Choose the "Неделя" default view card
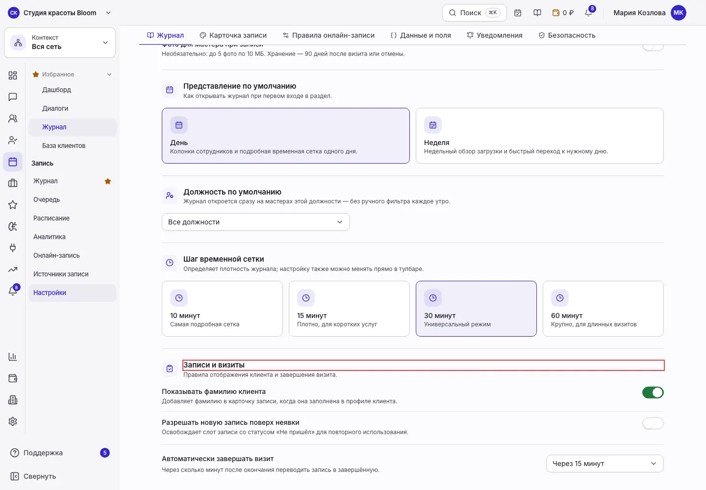This screenshot has width=706, height=490. point(540,136)
